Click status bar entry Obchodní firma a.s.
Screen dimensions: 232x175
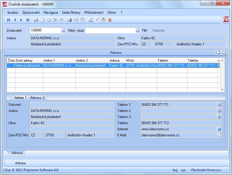206,170
